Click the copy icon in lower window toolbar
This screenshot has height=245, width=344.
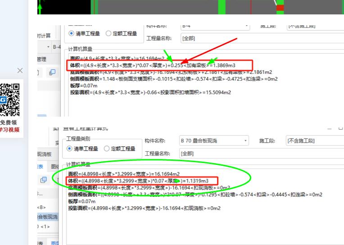43,180
